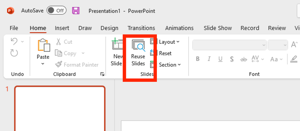The width and height of the screenshot is (300, 131).
Task: Click the Redo arrow icon
Action: [14, 53]
